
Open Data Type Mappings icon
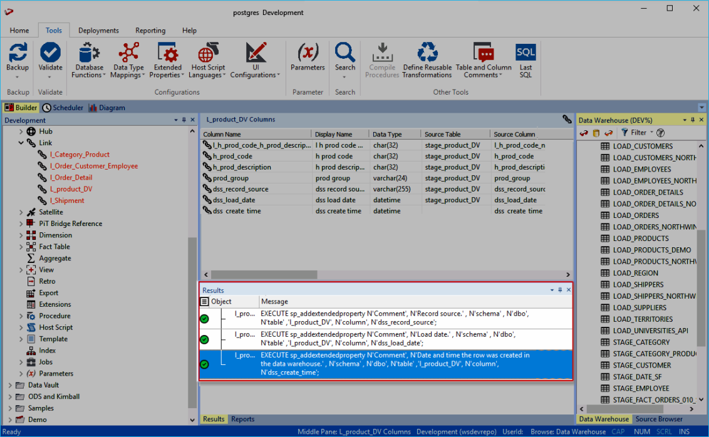tap(128, 53)
